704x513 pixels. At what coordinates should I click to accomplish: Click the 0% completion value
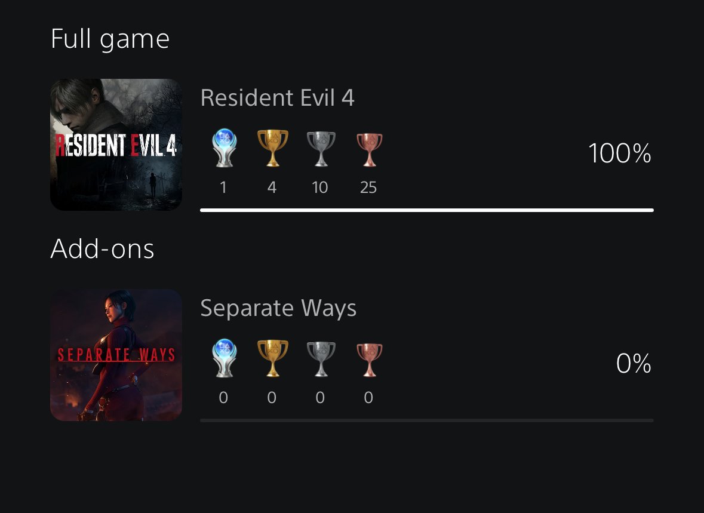(633, 364)
